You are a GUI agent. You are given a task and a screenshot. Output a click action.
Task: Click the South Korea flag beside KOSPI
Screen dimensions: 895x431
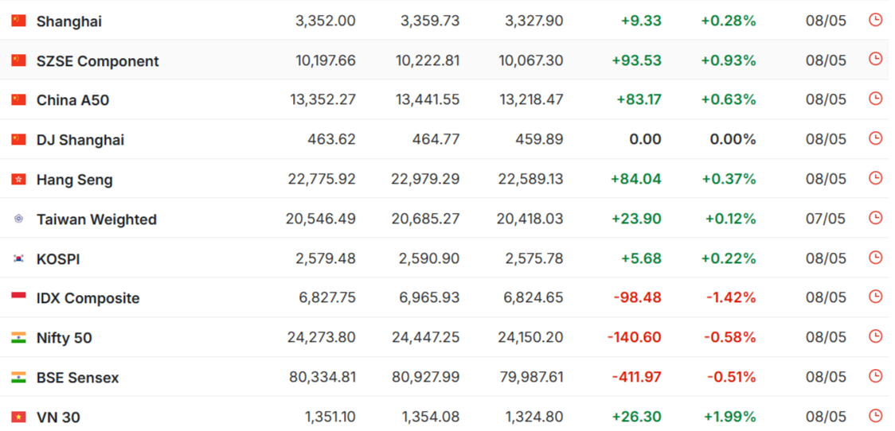click(19, 258)
